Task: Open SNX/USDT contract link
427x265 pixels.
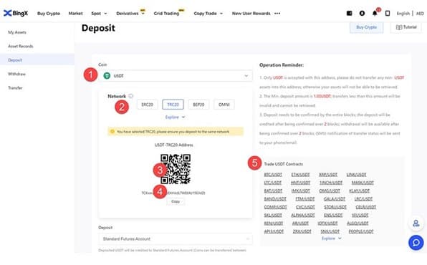Action: tap(330, 231)
